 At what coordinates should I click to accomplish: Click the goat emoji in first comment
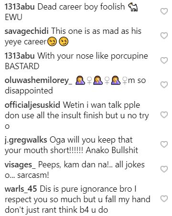[x=133, y=7]
